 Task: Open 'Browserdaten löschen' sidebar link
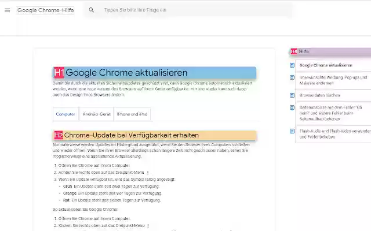(319, 95)
